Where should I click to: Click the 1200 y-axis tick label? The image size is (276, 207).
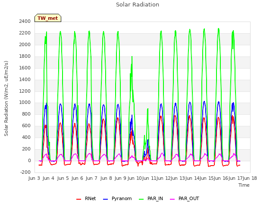pyautogui.click(x=25, y=91)
